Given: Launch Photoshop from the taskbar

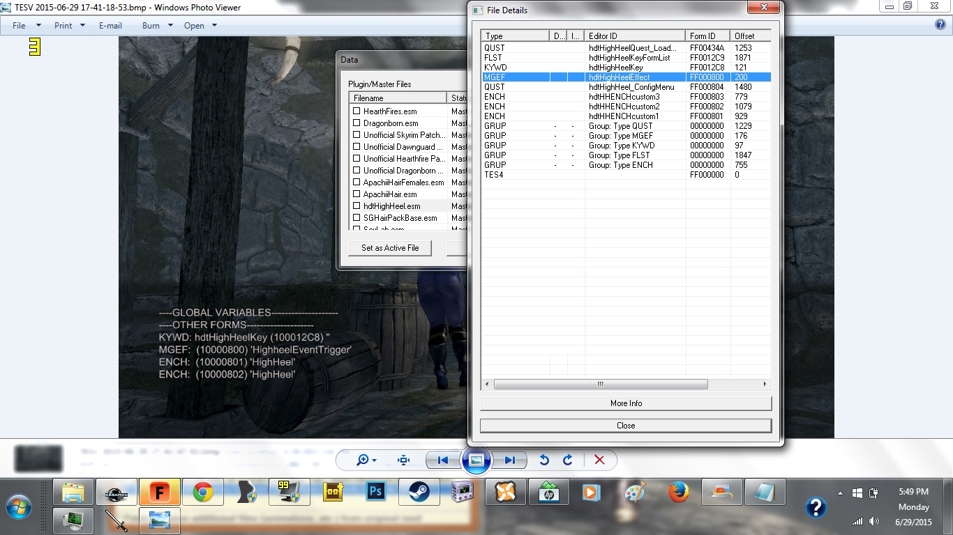Looking at the screenshot, I should point(376,492).
